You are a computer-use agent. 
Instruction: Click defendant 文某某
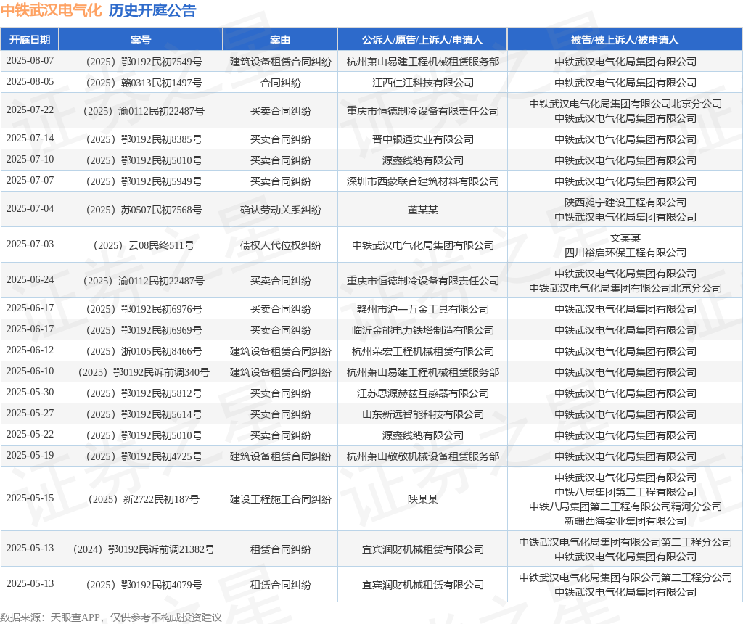coord(625,238)
